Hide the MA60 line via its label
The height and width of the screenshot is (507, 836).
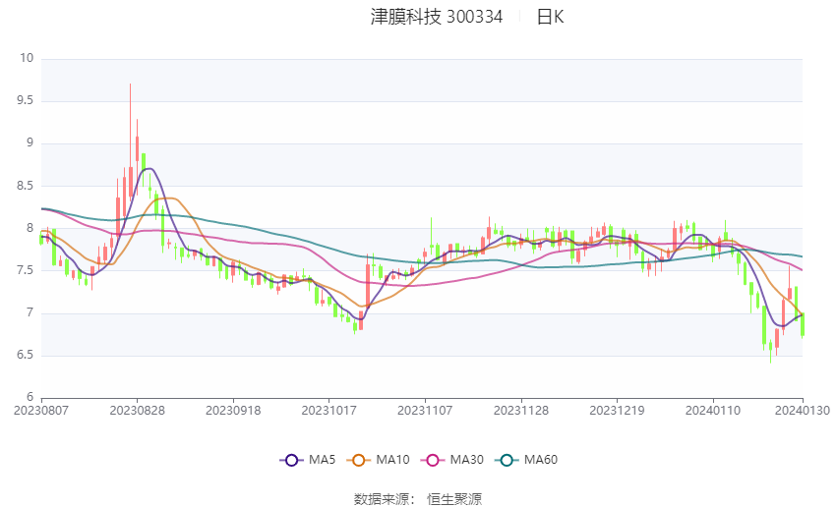(541, 460)
